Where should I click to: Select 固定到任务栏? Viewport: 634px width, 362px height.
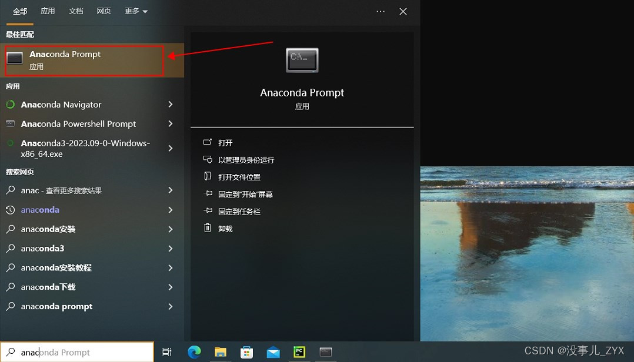pos(239,212)
